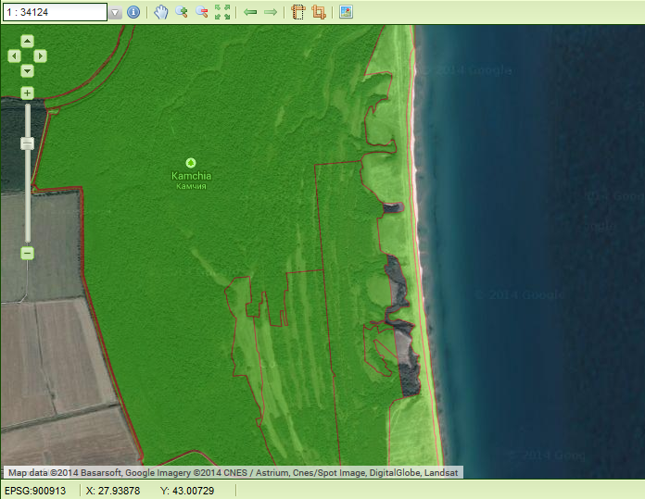This screenshot has width=645, height=499.
Task: Go back to previous map view
Action: 250,12
